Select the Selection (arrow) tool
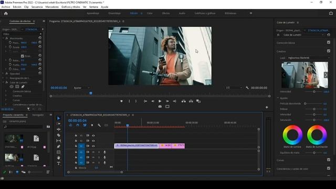Viewport: 336px width, 189px height. tap(58, 118)
